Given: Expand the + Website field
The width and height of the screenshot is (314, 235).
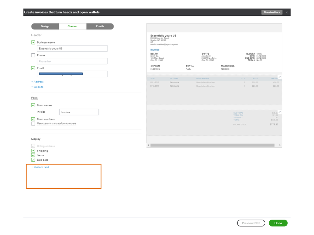Looking at the screenshot, I should pos(37,87).
